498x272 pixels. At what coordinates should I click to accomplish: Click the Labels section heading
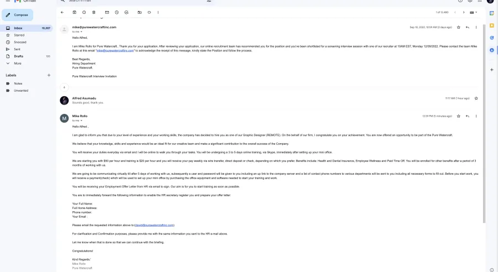click(x=11, y=75)
